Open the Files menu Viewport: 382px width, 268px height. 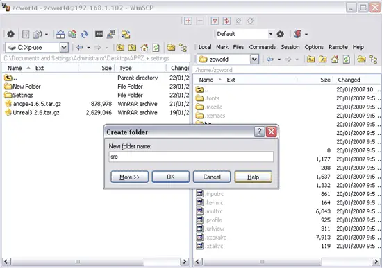click(x=238, y=47)
